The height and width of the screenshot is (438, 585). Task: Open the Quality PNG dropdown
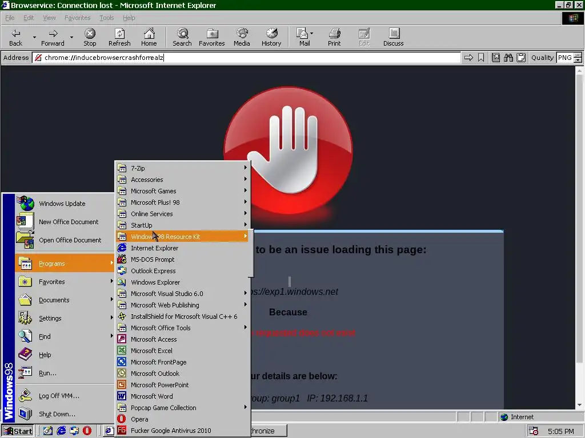tap(569, 58)
